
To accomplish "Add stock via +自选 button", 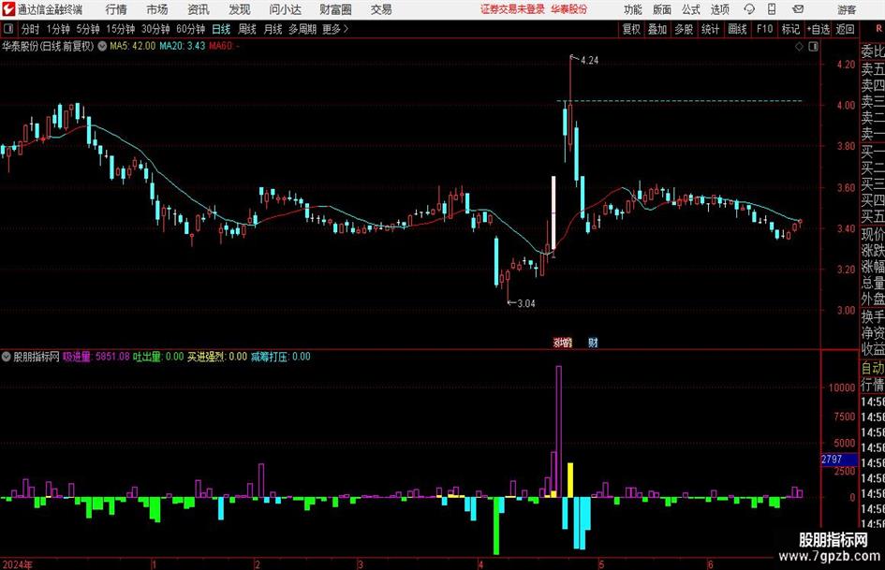I will tap(819, 29).
